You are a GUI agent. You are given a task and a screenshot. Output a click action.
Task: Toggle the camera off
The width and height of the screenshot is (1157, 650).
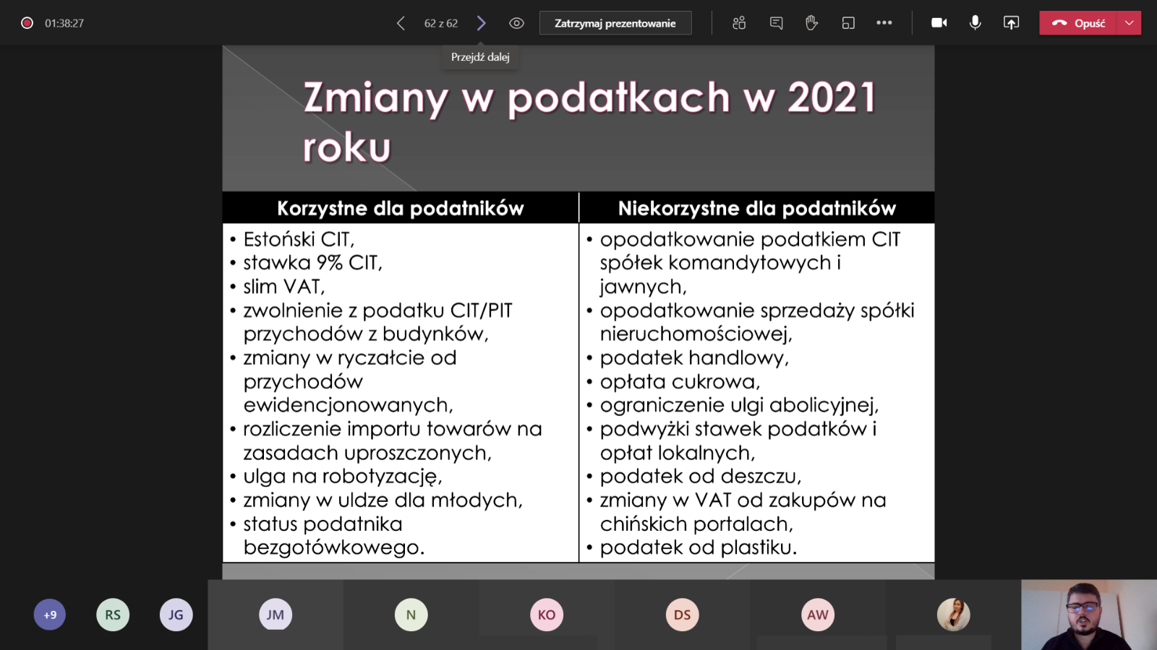tap(939, 23)
